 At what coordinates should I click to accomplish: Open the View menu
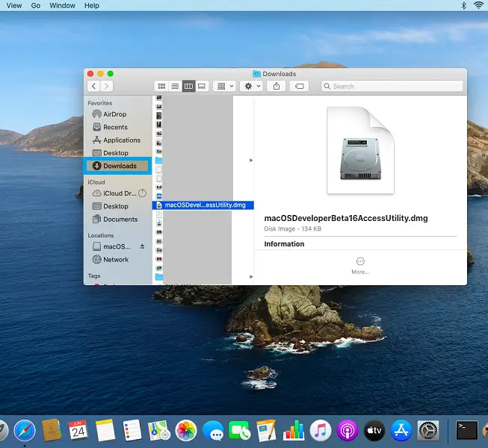pyautogui.click(x=14, y=5)
